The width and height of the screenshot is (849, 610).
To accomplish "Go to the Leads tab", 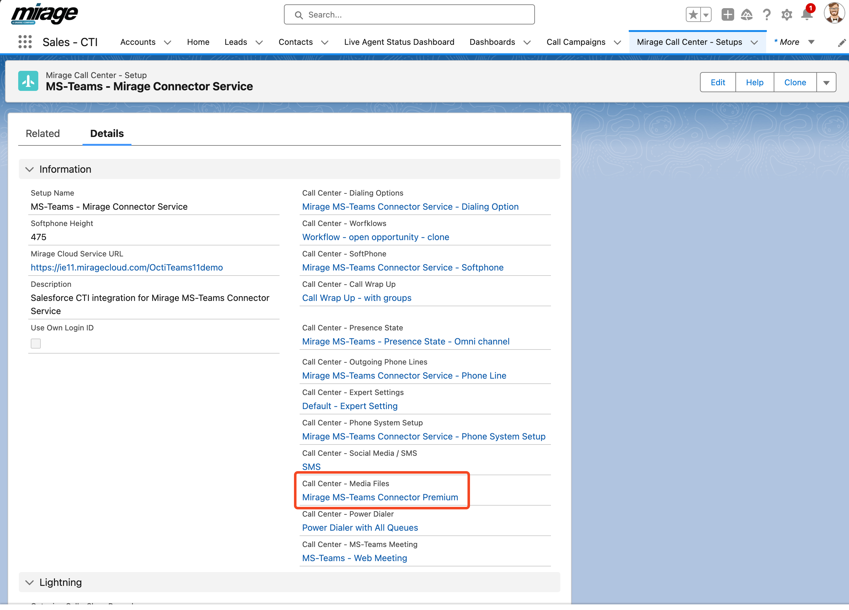I will [235, 42].
